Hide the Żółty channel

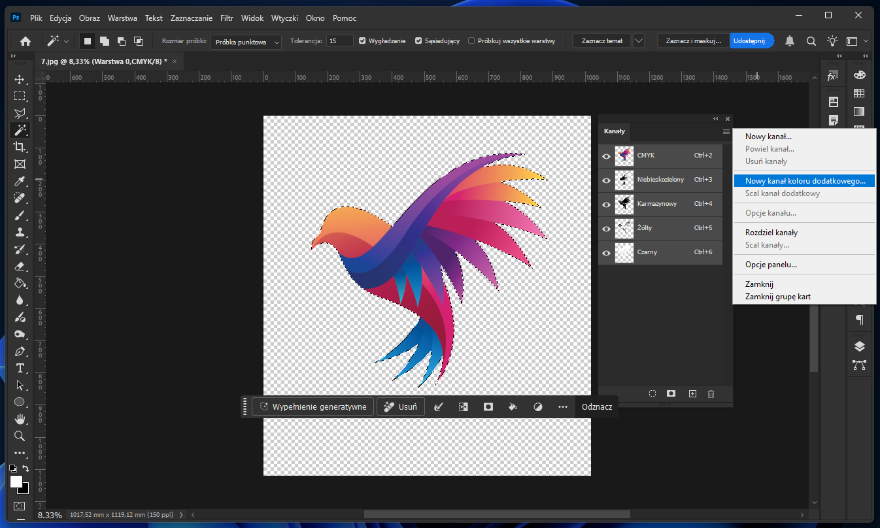click(606, 228)
